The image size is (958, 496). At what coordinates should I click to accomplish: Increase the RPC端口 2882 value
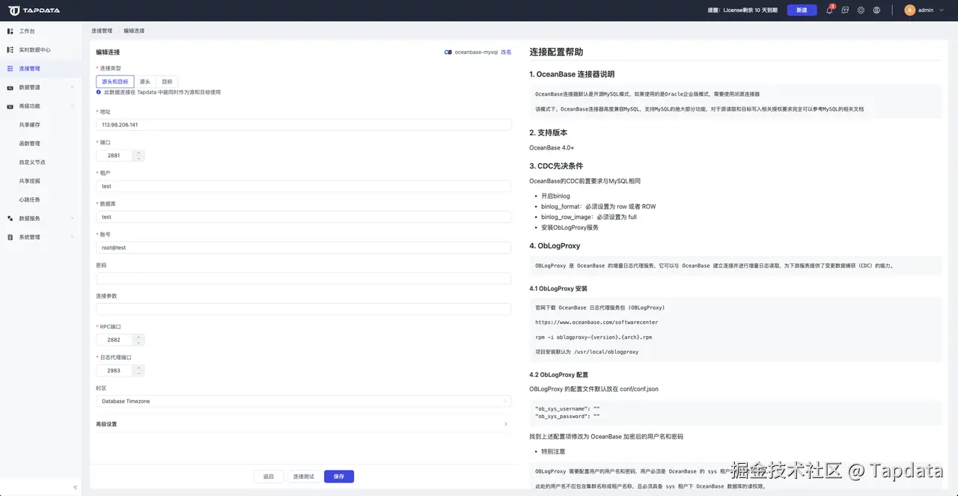tap(138, 337)
